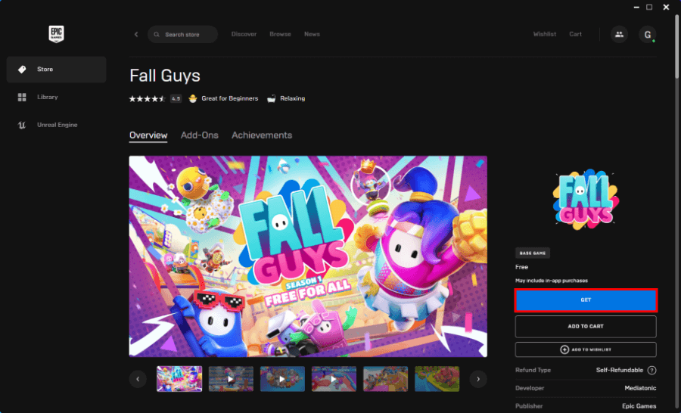Open the Discover page

click(x=244, y=34)
